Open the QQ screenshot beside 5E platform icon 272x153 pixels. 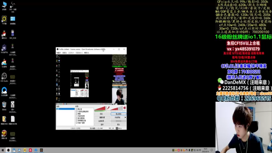(13, 50)
